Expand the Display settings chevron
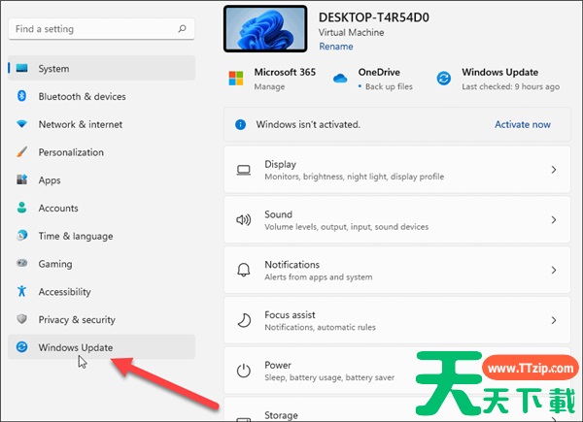Viewport: 583px width, 422px height. [554, 170]
